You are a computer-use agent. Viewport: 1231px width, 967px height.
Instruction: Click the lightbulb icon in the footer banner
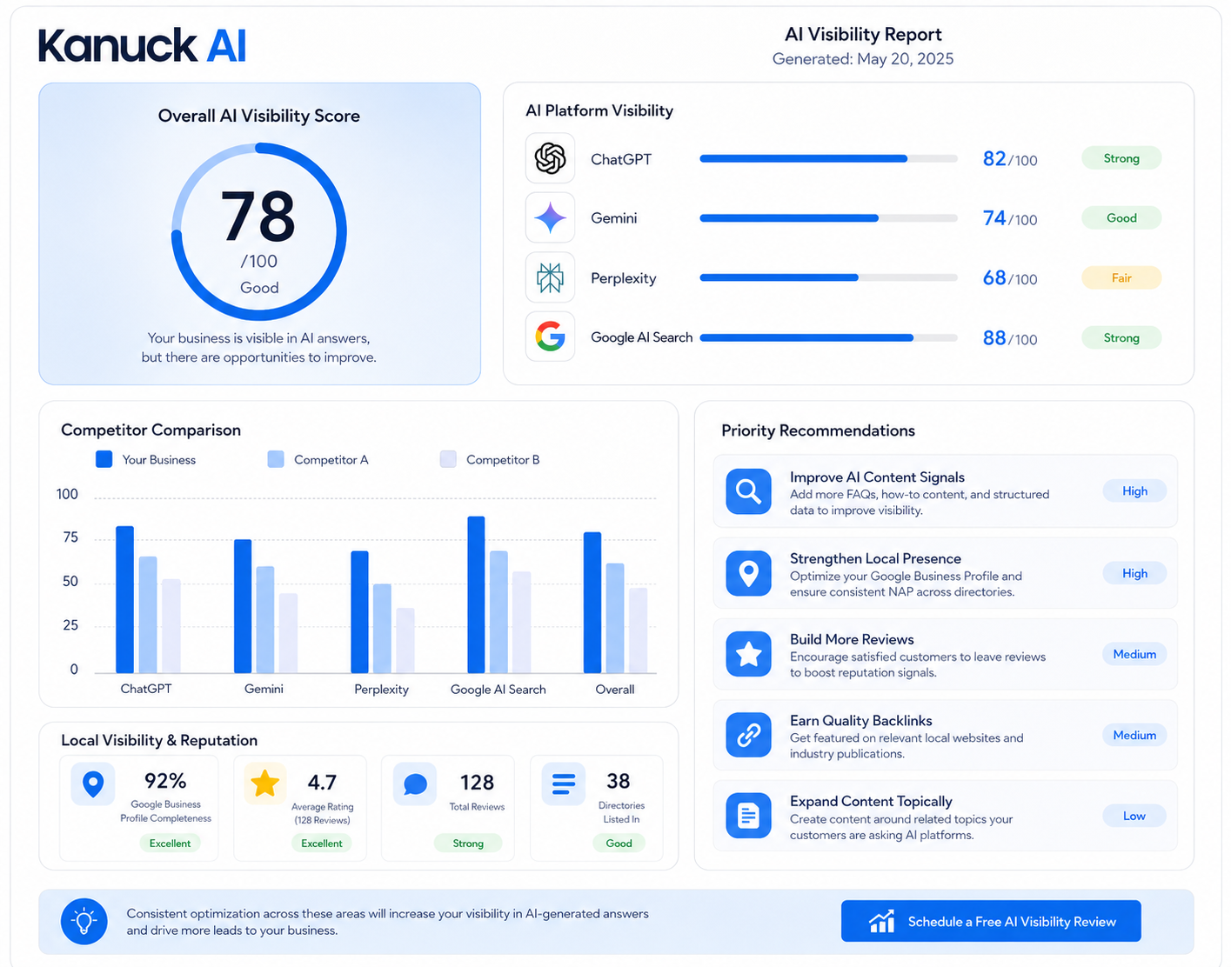click(x=84, y=921)
